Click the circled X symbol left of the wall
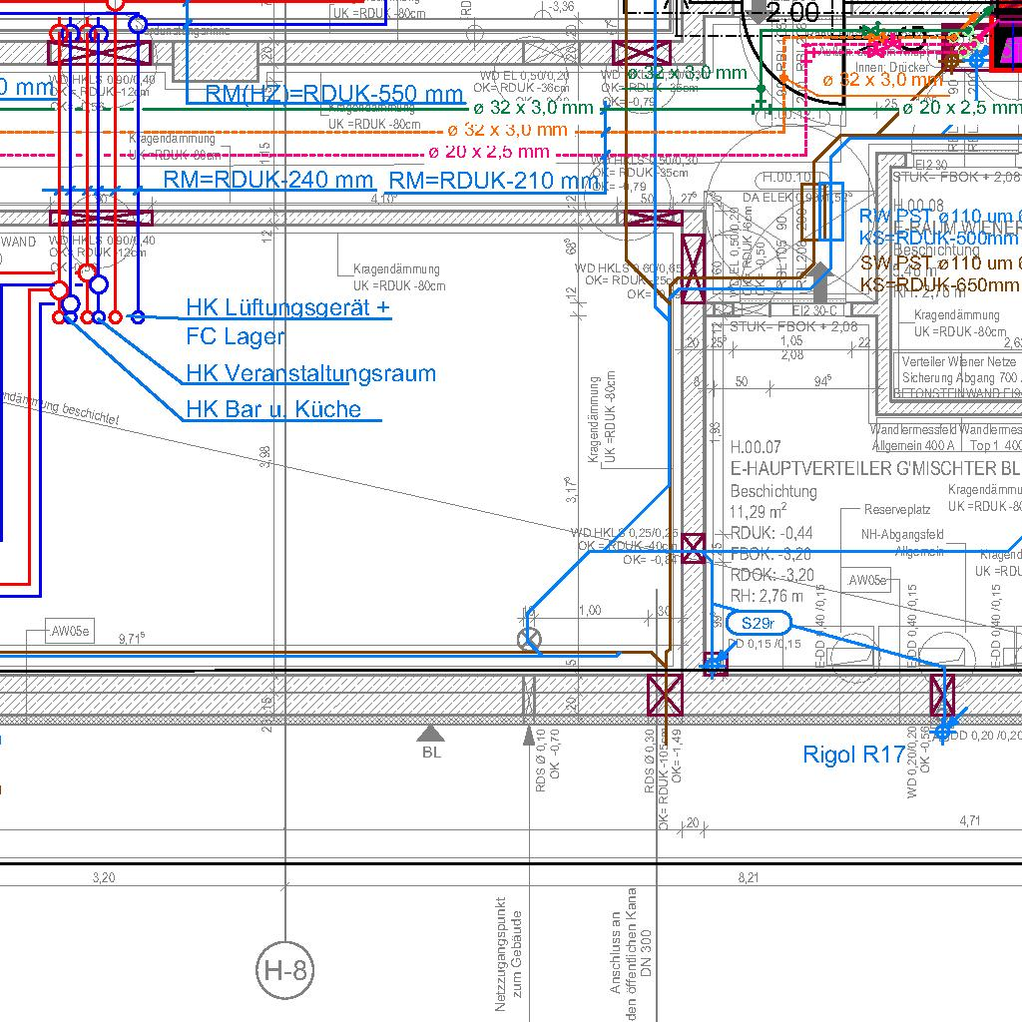Image resolution: width=1022 pixels, height=1022 pixels. (529, 640)
